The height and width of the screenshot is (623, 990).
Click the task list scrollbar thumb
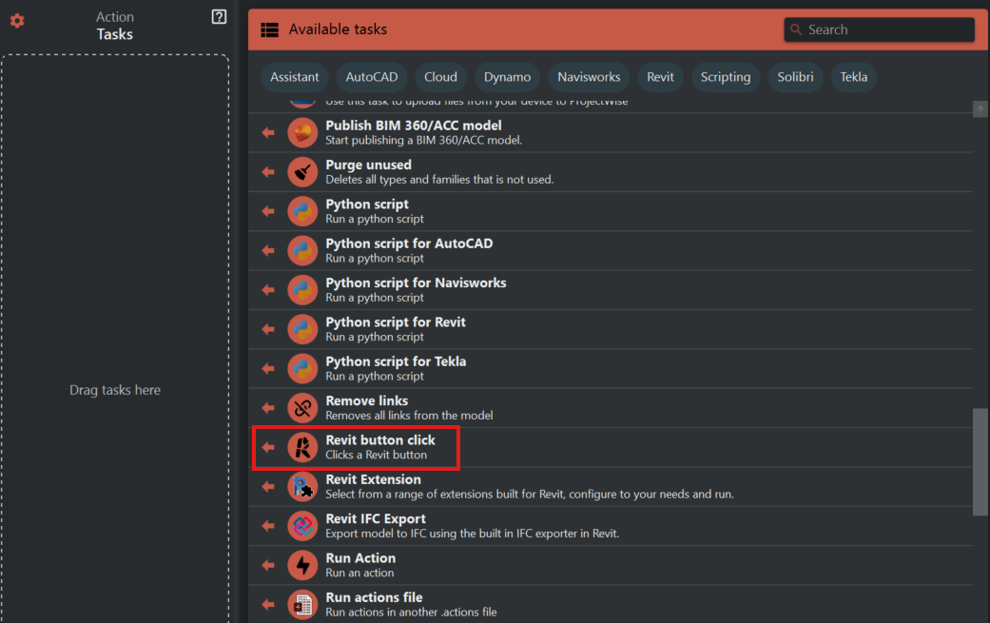[x=980, y=461]
